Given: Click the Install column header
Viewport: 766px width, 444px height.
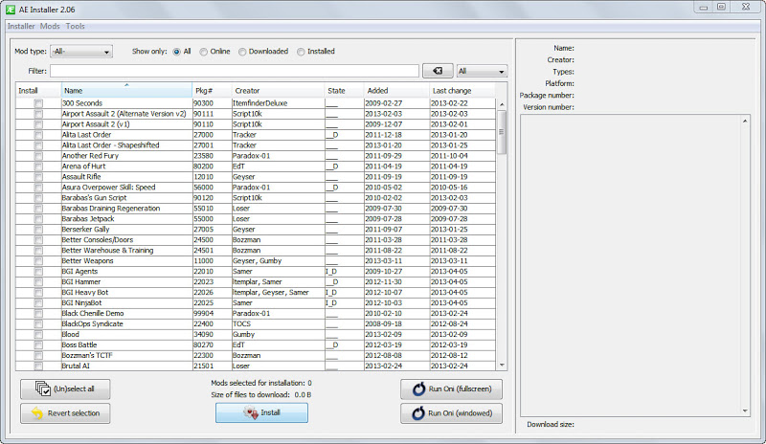Looking at the screenshot, I should pyautogui.click(x=38, y=90).
